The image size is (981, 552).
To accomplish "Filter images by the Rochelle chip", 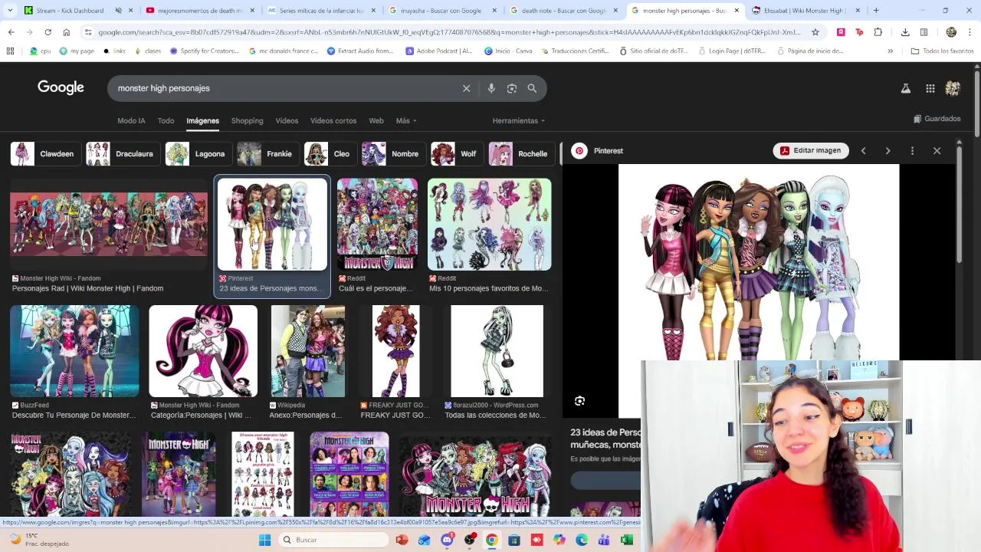I will [x=521, y=154].
